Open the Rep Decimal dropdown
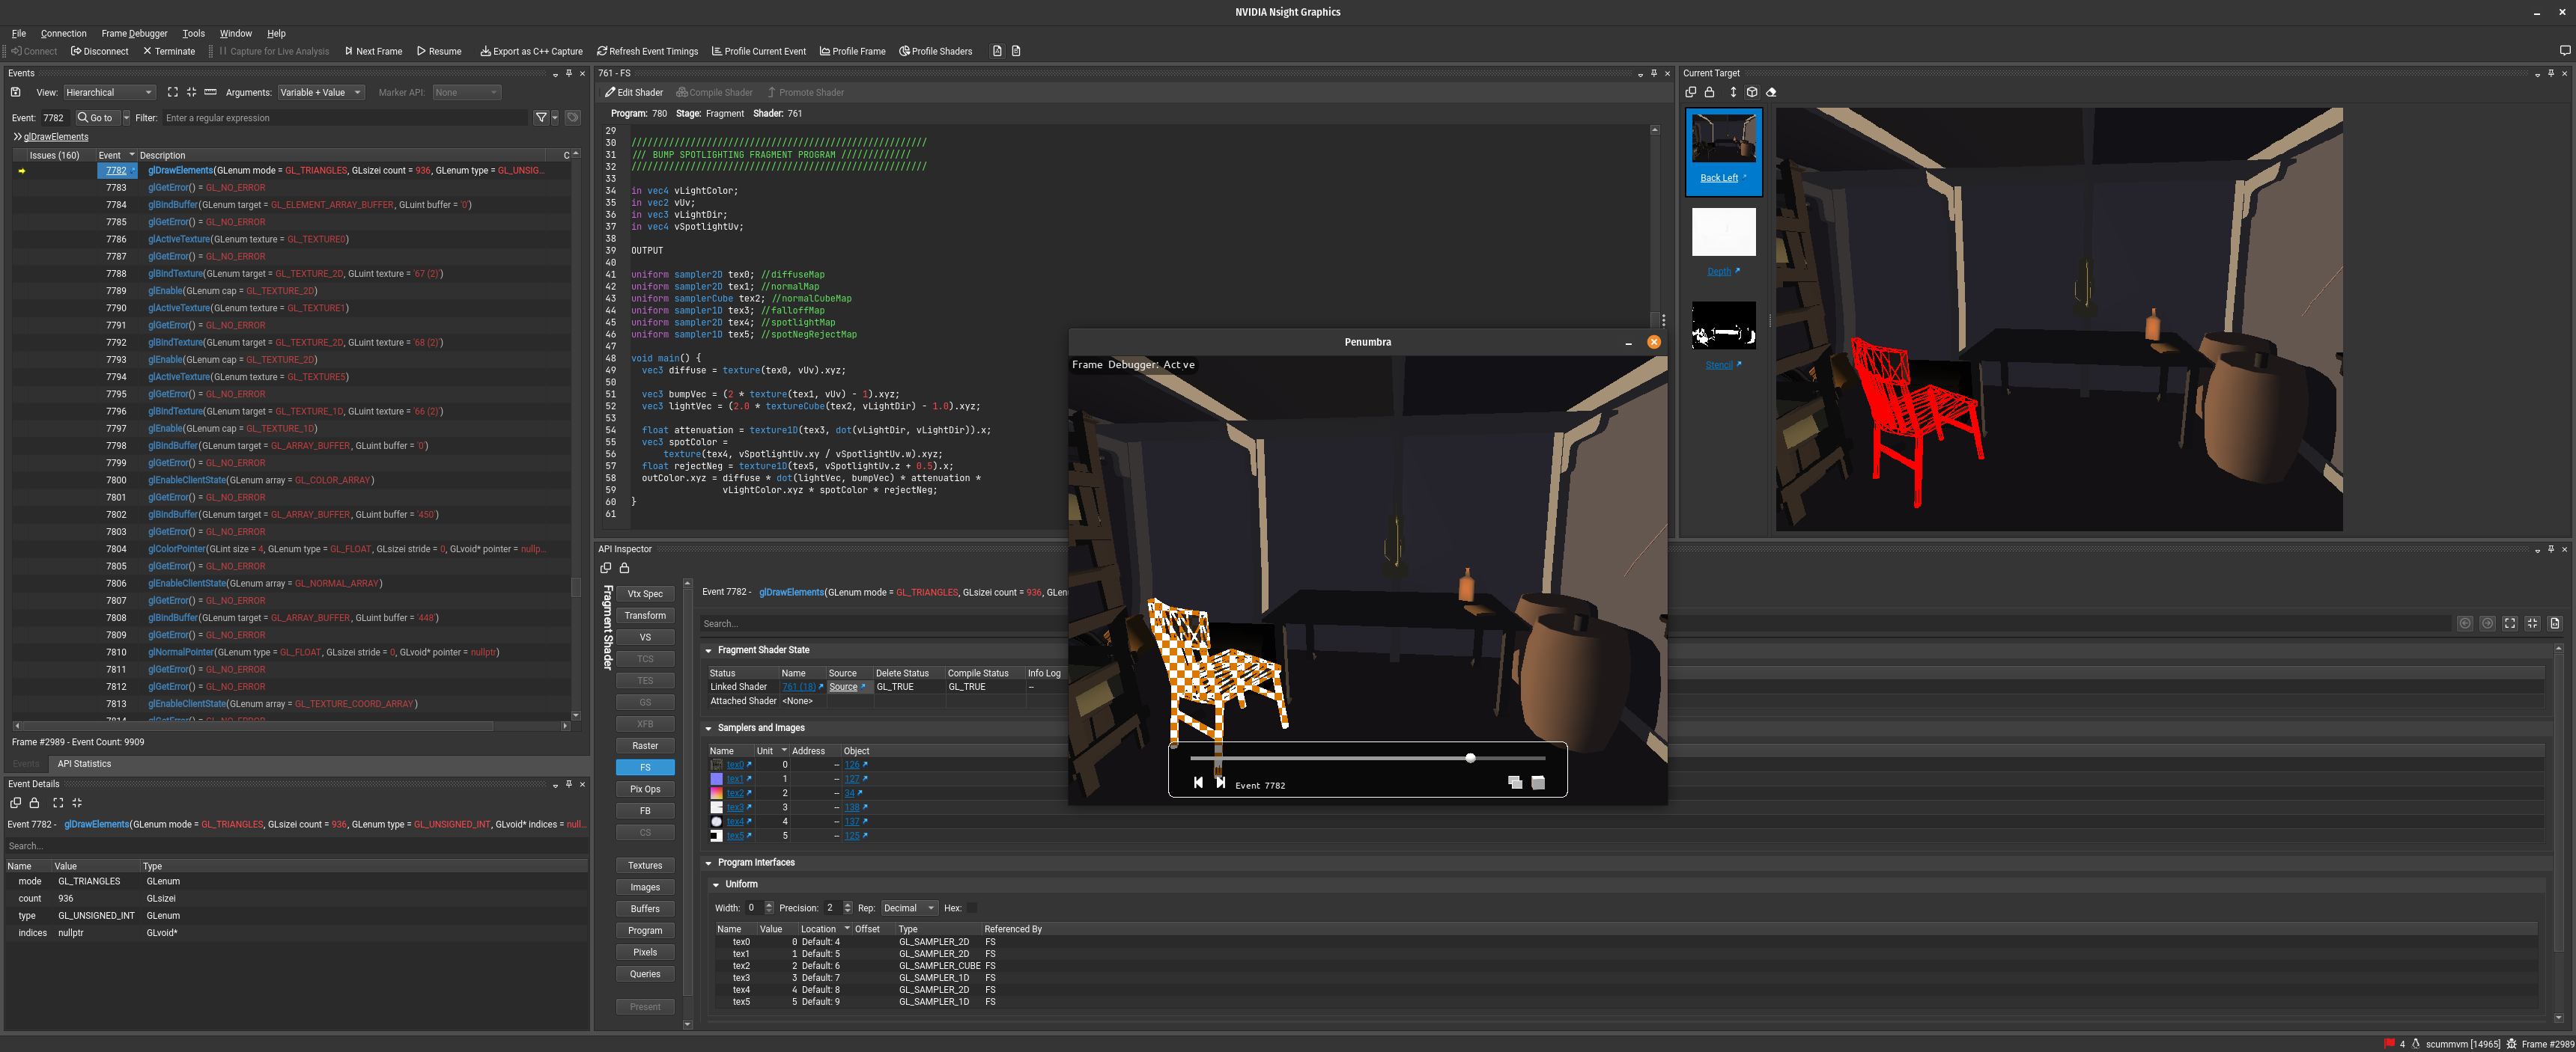 (908, 908)
